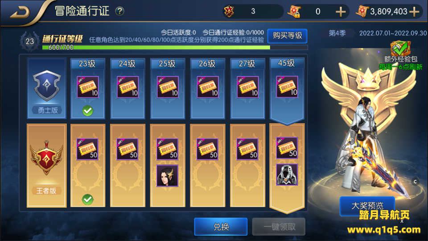The width and height of the screenshot is (428, 241).
Task: Click the 购买等级 button
Action: [x=287, y=36]
